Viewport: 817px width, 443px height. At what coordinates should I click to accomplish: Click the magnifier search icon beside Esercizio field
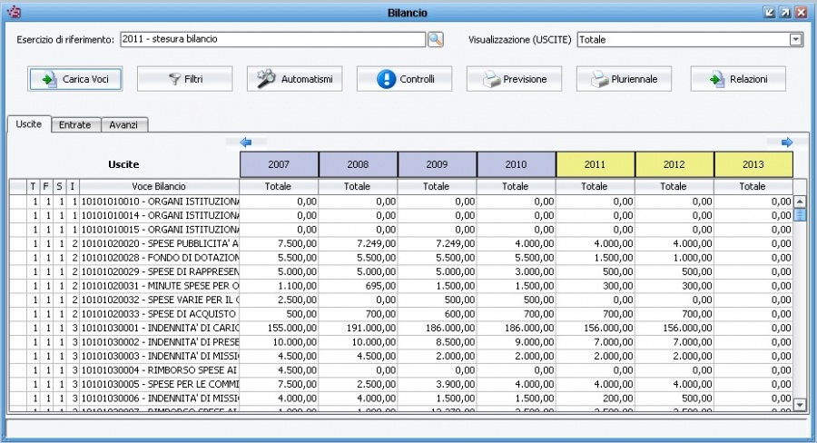tap(435, 40)
